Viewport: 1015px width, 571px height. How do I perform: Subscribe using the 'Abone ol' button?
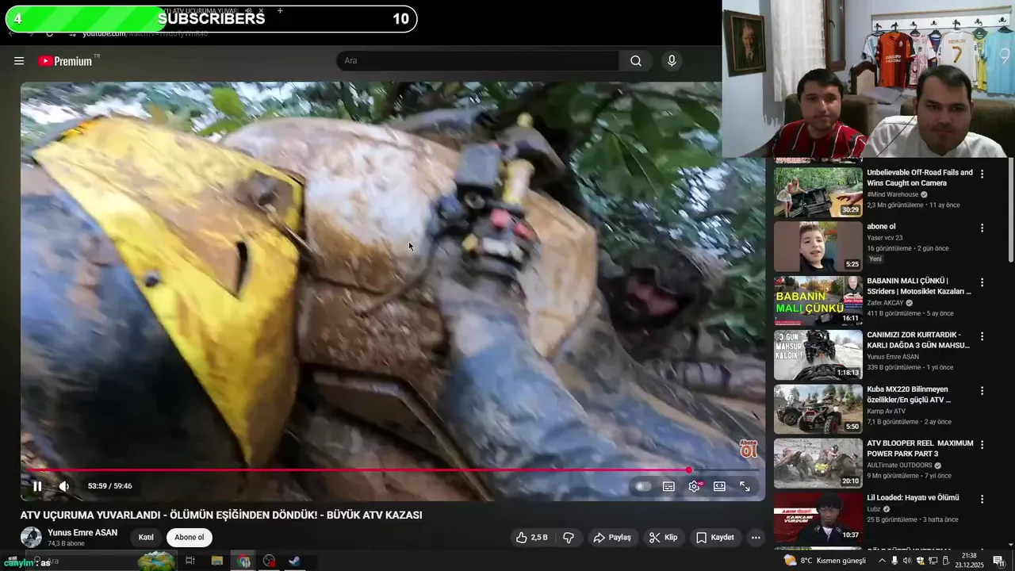tap(190, 538)
